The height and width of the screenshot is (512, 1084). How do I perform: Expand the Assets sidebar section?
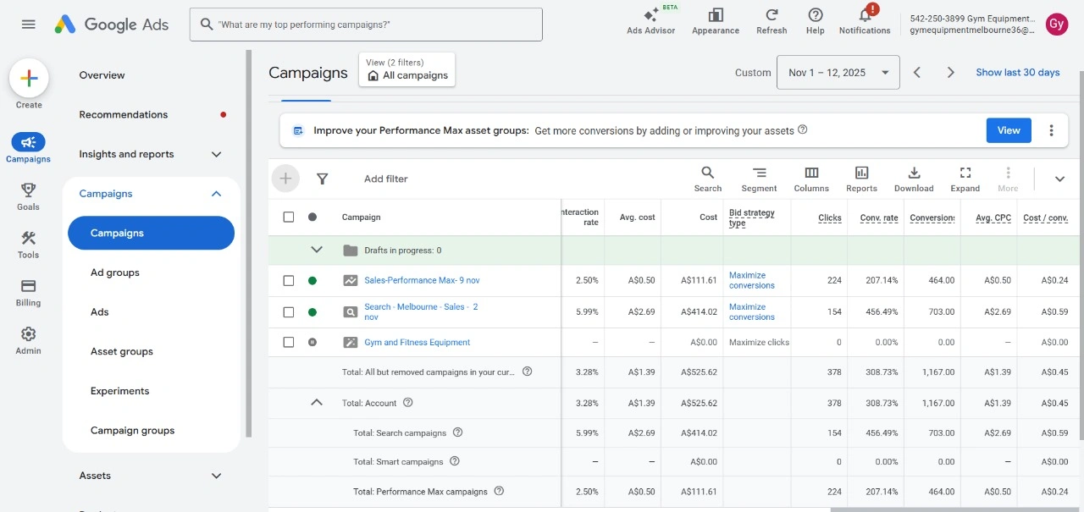pos(216,476)
